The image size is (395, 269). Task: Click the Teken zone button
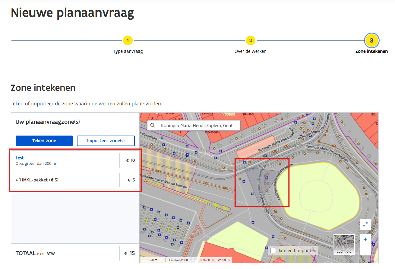point(44,141)
